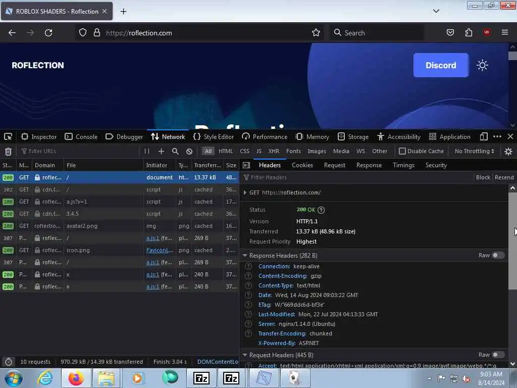
Task: Open the FaviconLoader initiator link
Action: (160, 250)
